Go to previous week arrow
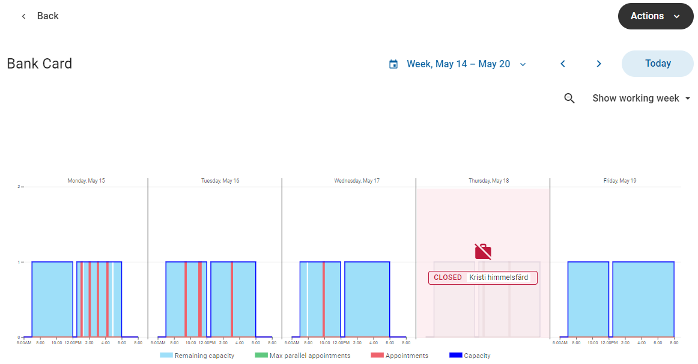Image resolution: width=698 pixels, height=364 pixels. pos(563,64)
